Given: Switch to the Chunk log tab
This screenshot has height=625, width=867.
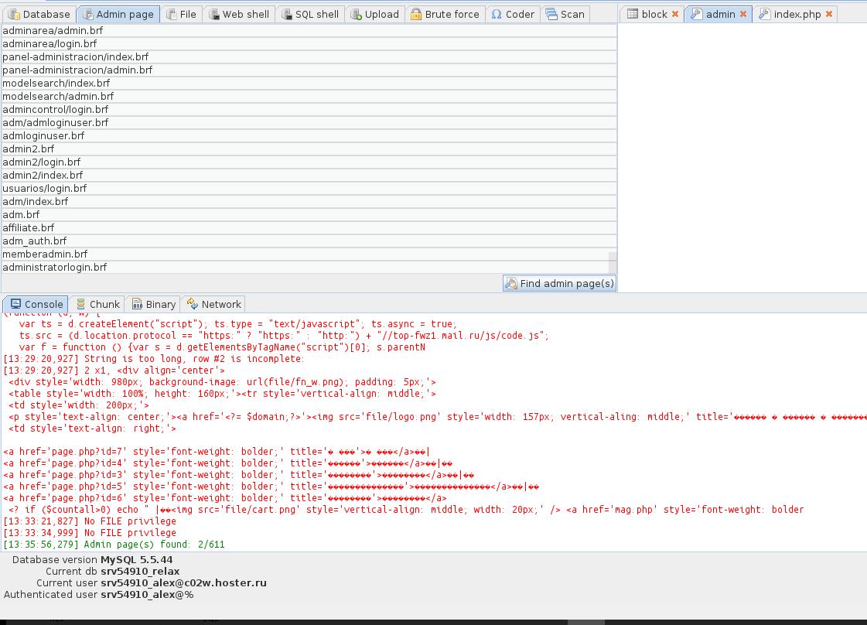Looking at the screenshot, I should point(97,304).
